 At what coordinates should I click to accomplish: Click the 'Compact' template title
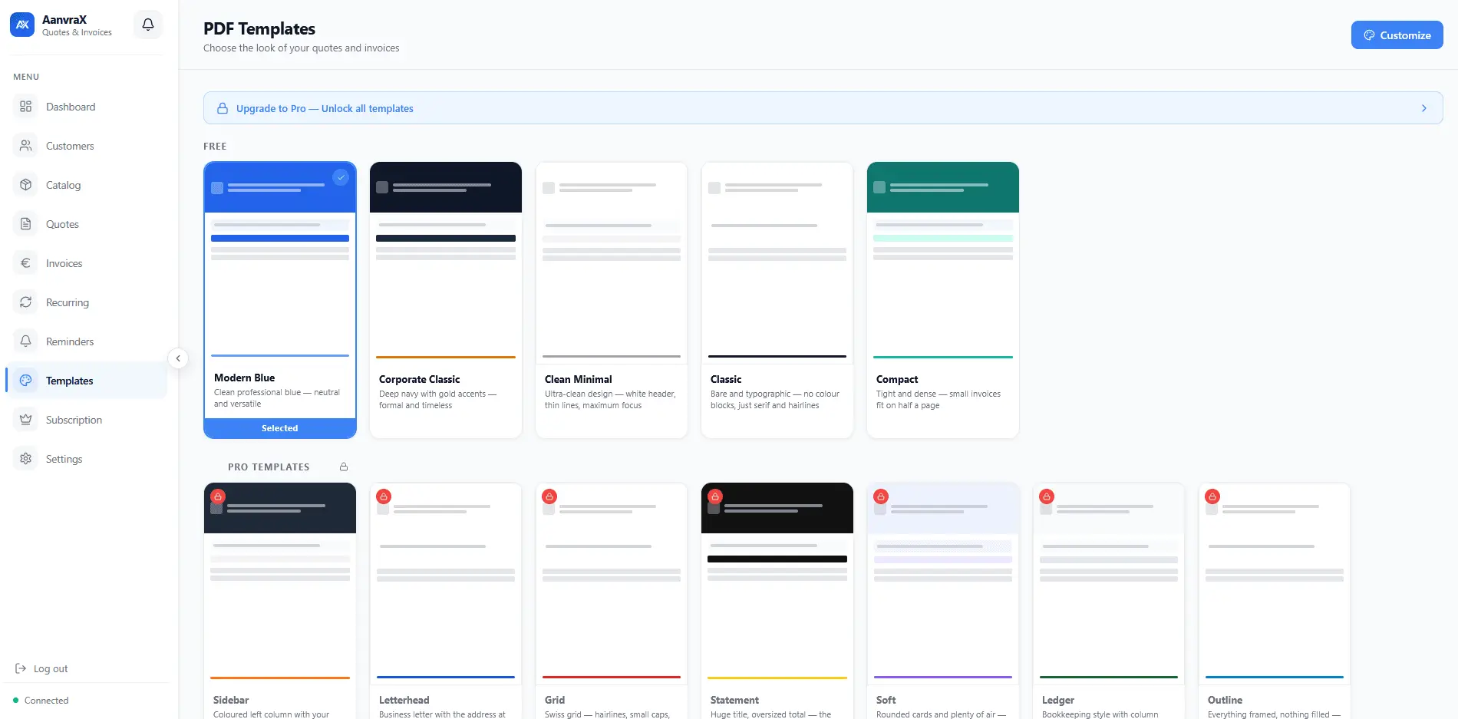click(897, 379)
